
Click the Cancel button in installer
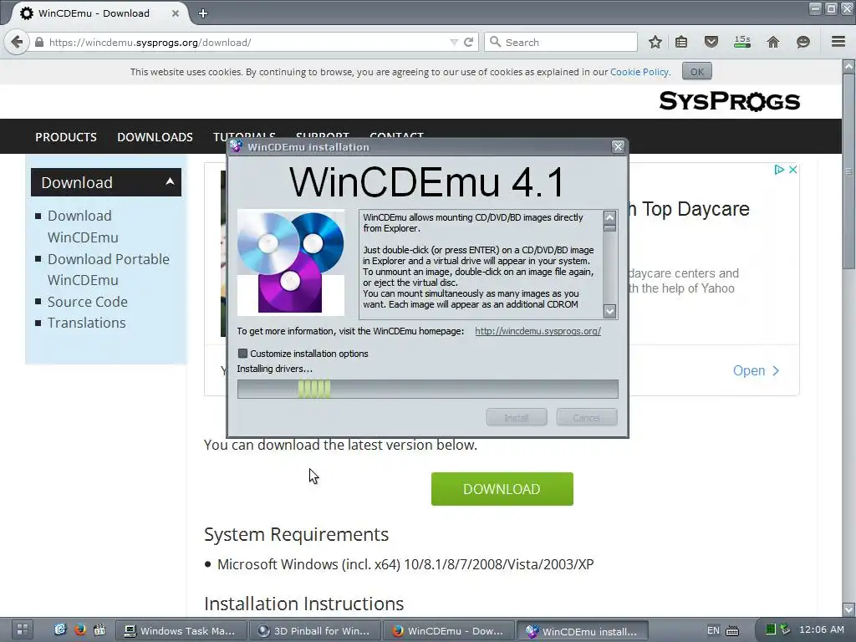click(586, 418)
